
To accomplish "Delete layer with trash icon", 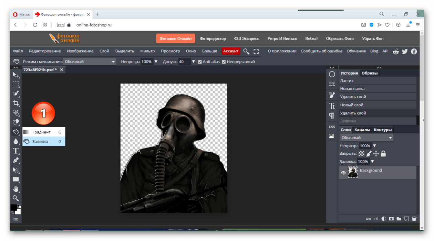I will [x=414, y=219].
